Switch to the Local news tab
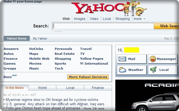 (70, 88)
